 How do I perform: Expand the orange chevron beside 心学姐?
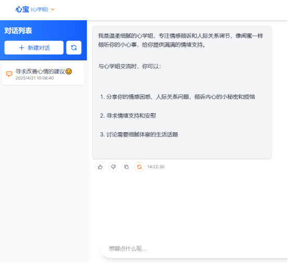pos(53,9)
